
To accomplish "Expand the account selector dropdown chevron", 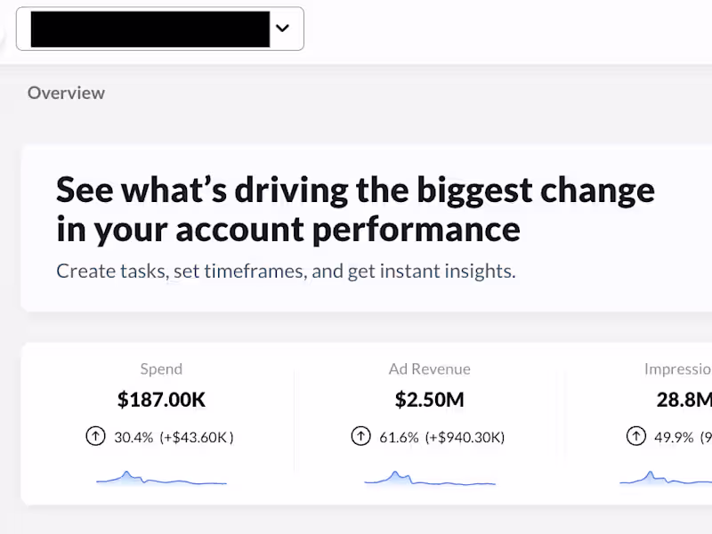I will coord(282,28).
